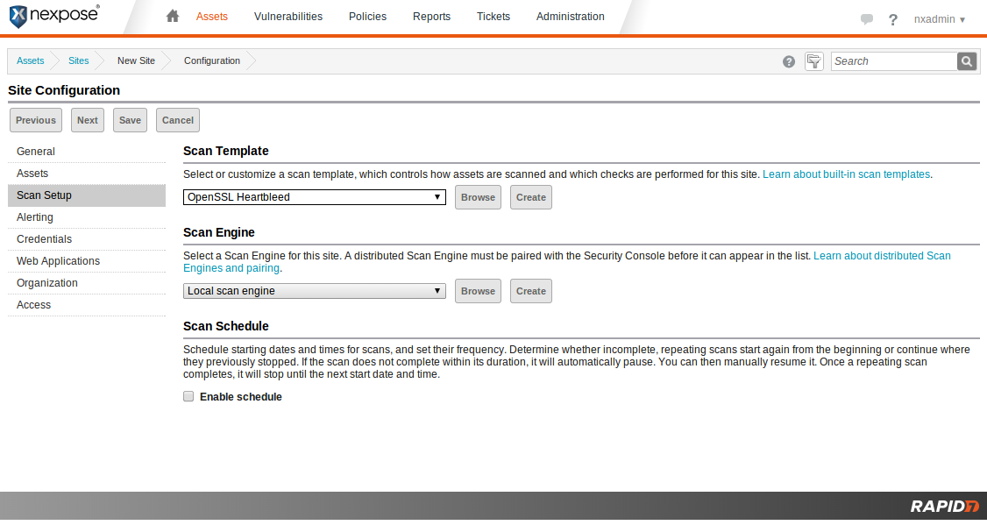Open the filter funnel icon

click(x=814, y=61)
